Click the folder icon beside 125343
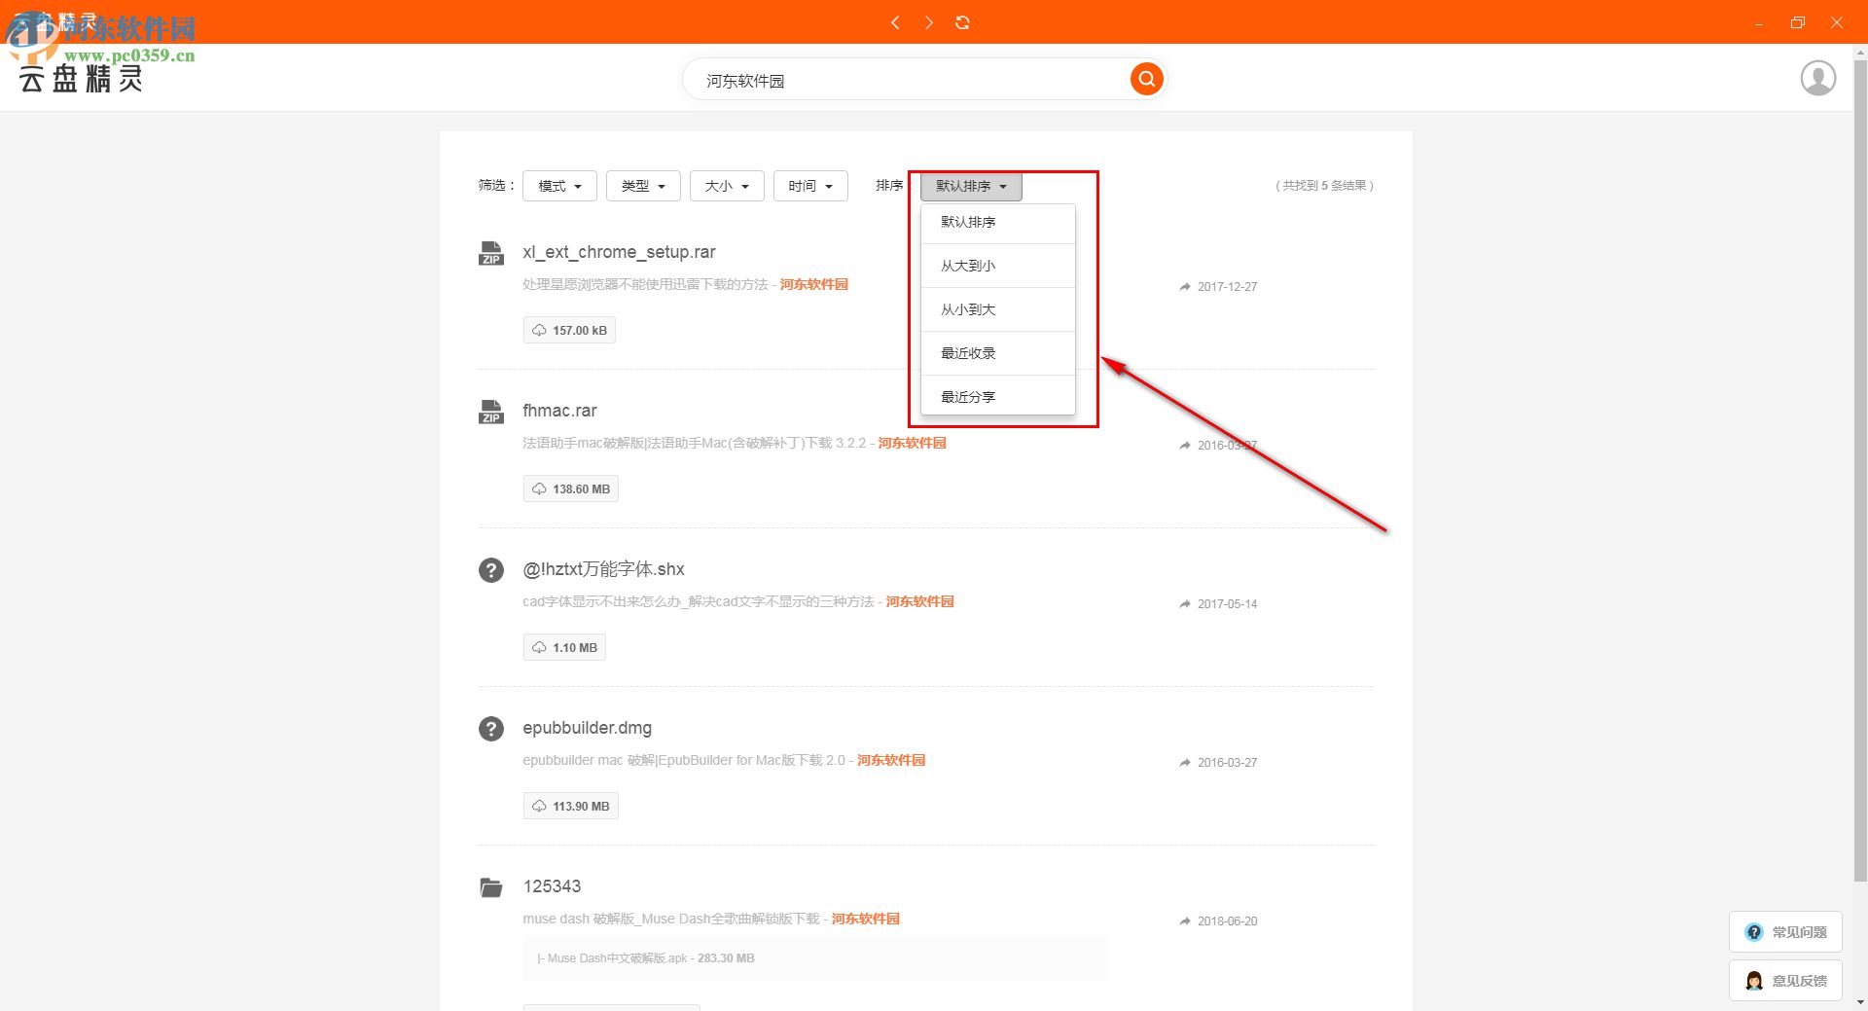Image resolution: width=1868 pixels, height=1011 pixels. point(490,886)
